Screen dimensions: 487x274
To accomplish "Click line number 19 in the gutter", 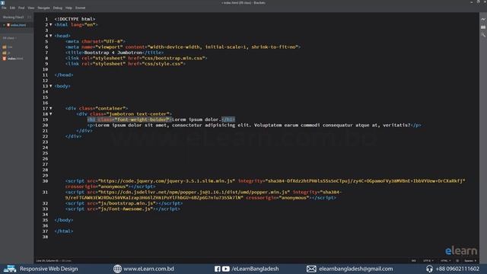I will coord(46,119).
